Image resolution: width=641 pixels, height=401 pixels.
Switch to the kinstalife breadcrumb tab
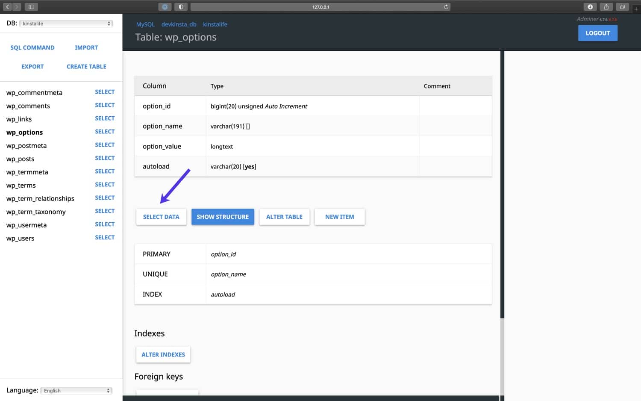pyautogui.click(x=215, y=24)
